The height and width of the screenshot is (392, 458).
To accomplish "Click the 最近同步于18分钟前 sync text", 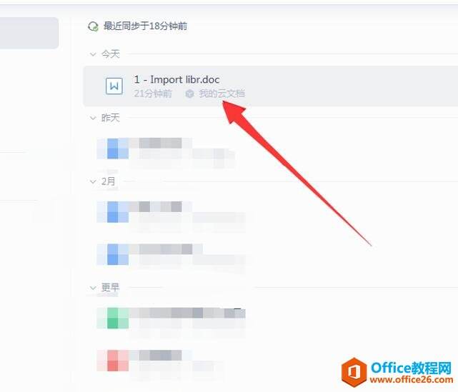I will (145, 26).
